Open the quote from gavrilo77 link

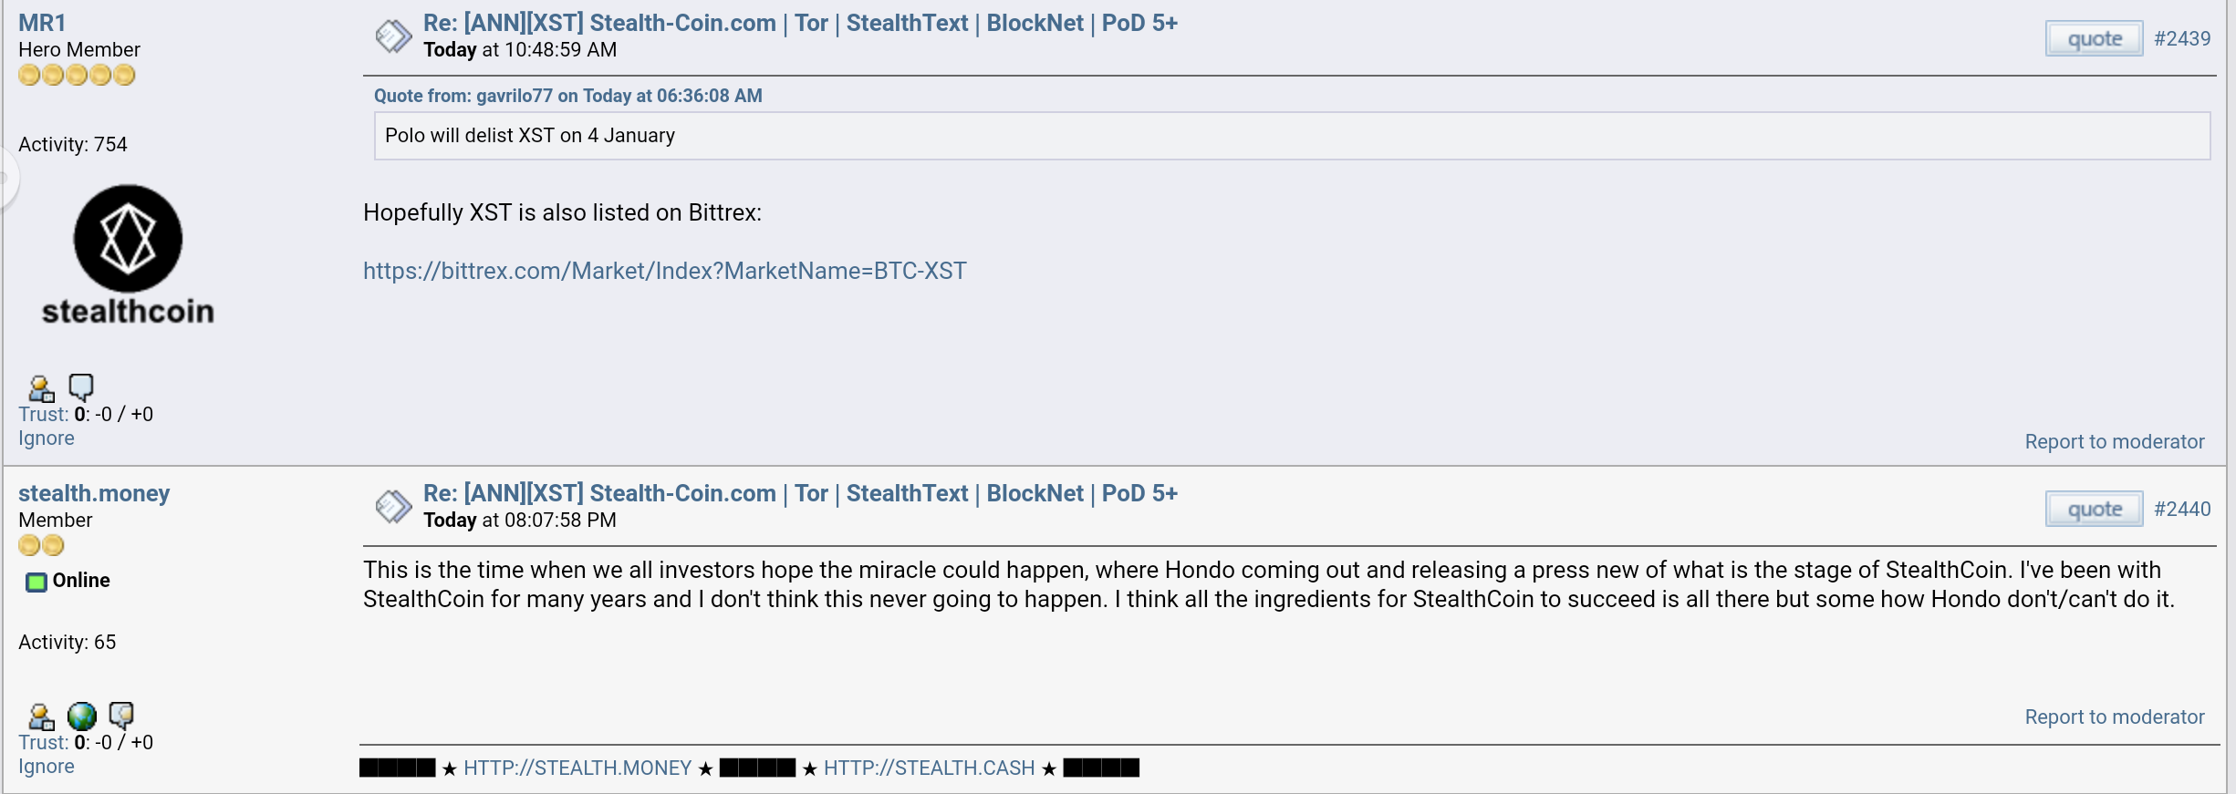point(568,96)
